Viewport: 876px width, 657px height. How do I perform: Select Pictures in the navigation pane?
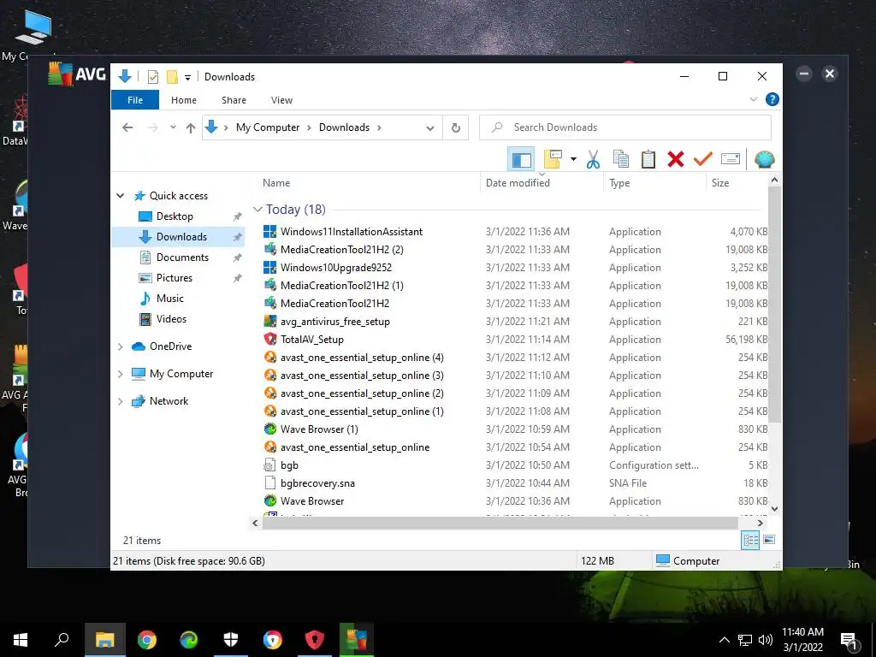[174, 278]
